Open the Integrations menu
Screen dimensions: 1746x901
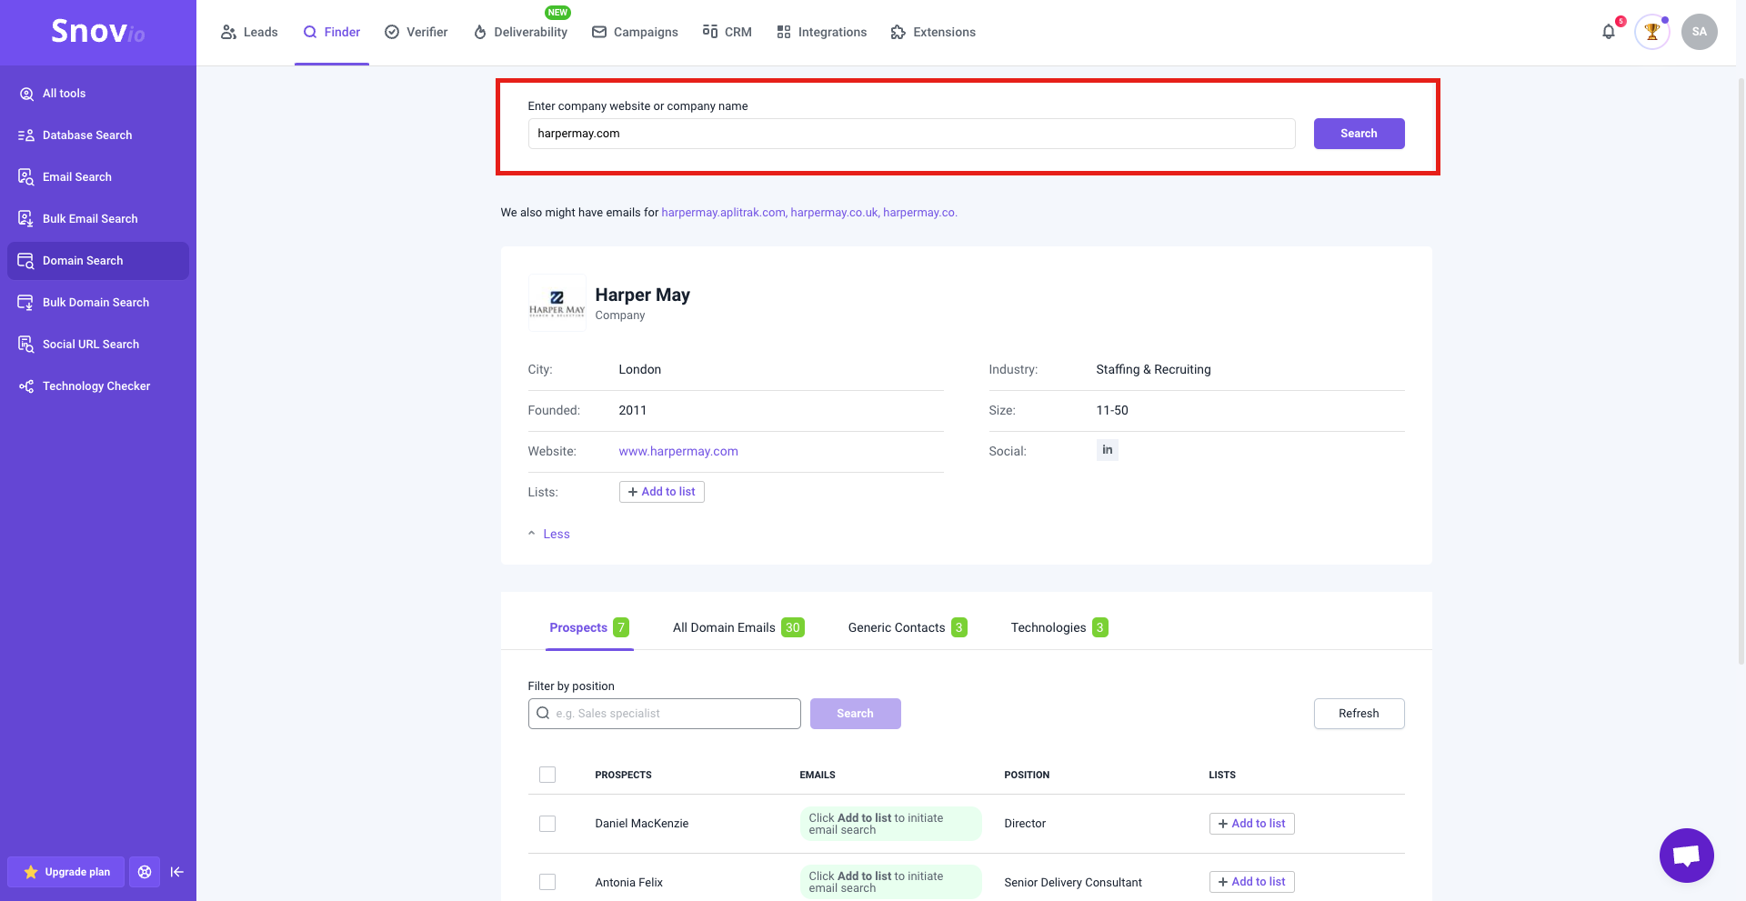point(822,32)
